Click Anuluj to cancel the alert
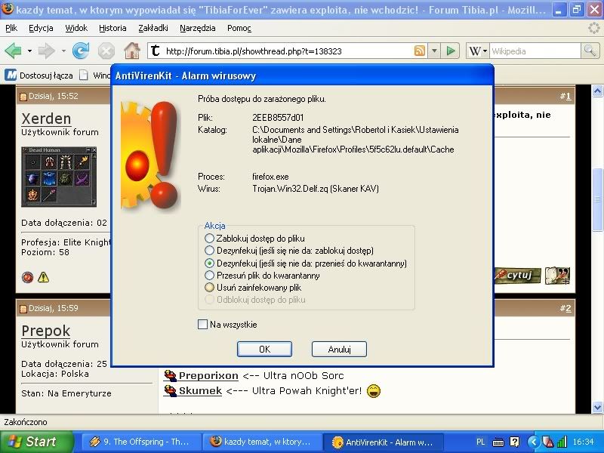The image size is (604, 453). [339, 350]
